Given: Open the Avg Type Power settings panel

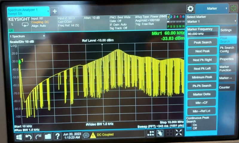Looking at the screenshot, I should coord(151,22).
